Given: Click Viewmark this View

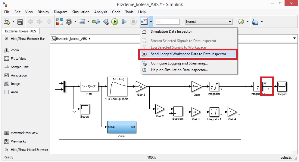Looking at the screenshot, I should (x=21, y=133).
